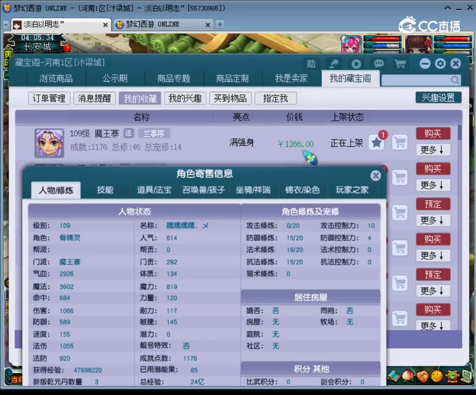476x395 pixels.
Task: Click the listing scrollbar thumb
Action: click(460, 133)
